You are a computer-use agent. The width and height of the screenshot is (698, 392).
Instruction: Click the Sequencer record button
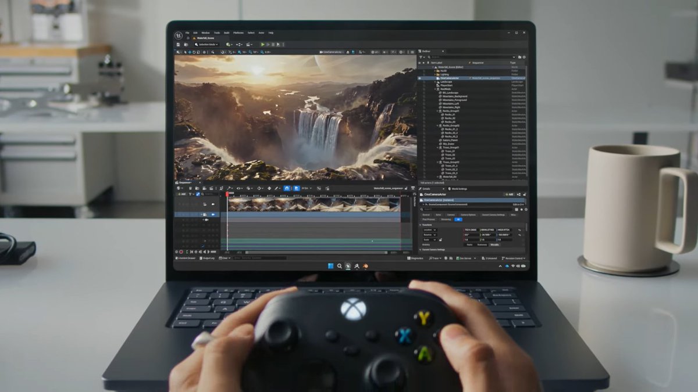click(x=181, y=251)
